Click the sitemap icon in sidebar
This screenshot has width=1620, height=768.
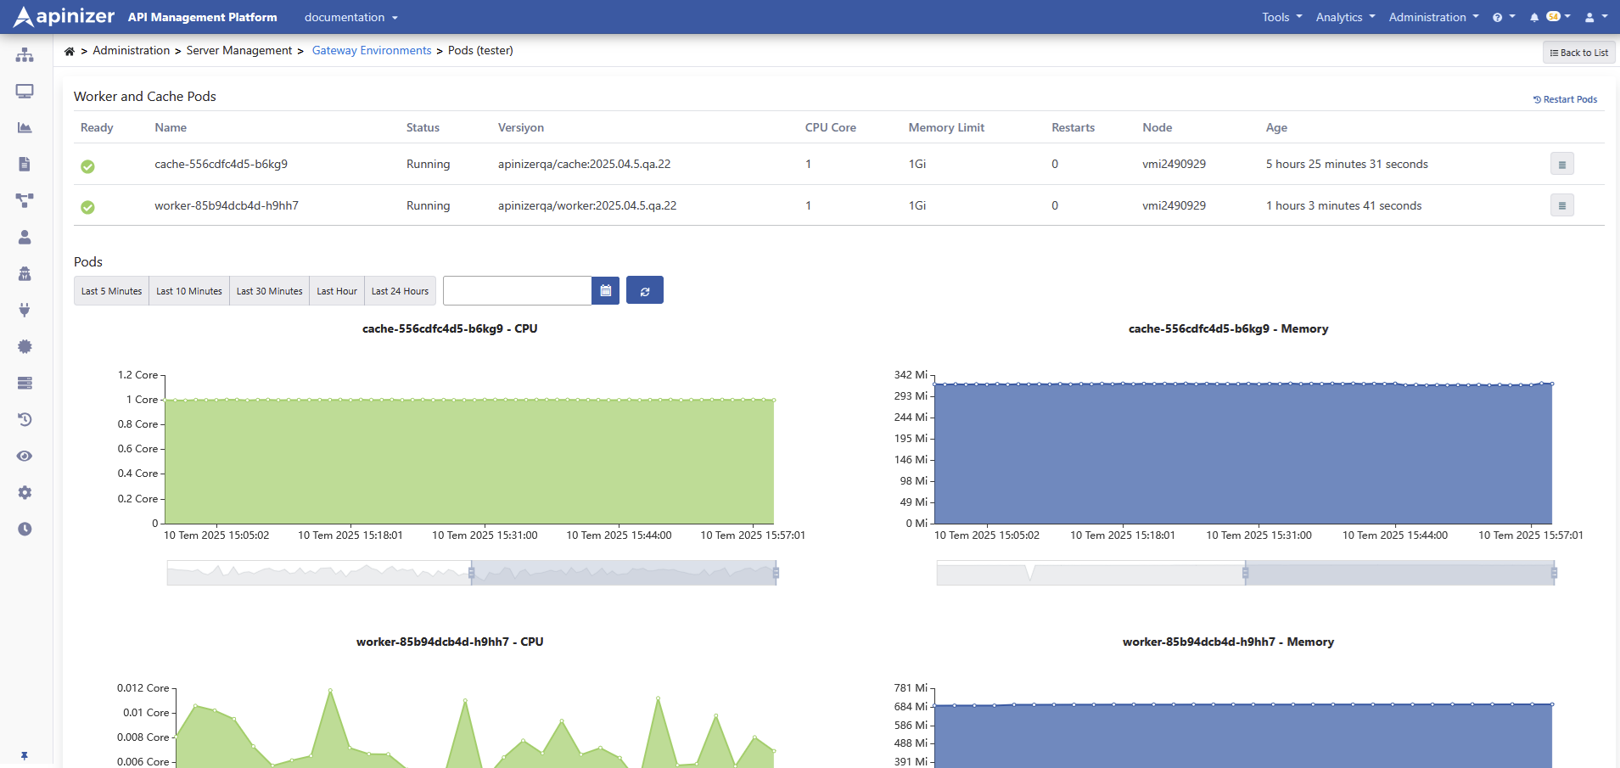(x=25, y=55)
